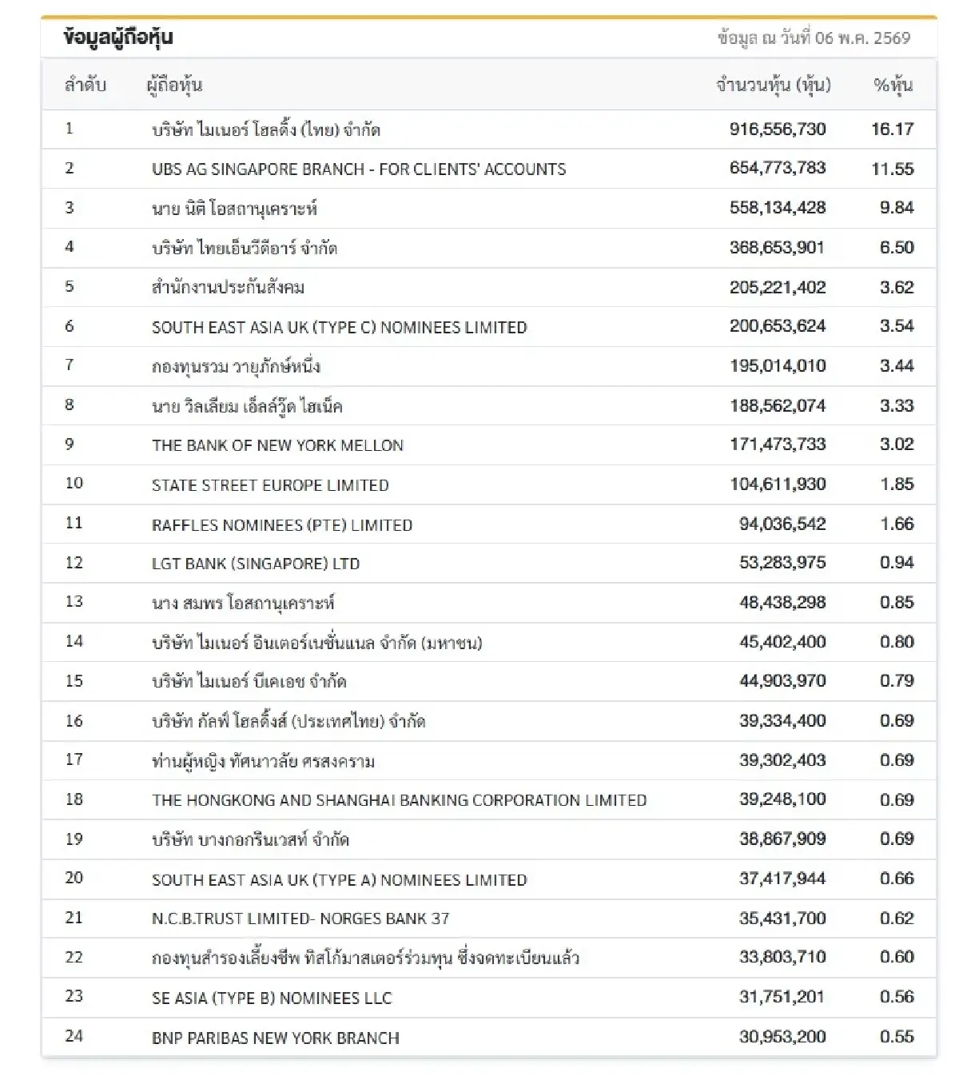Click the ข้อมูลผู้ถือหุ้น table title
The height and width of the screenshot is (1076, 959).
pyautogui.click(x=118, y=37)
